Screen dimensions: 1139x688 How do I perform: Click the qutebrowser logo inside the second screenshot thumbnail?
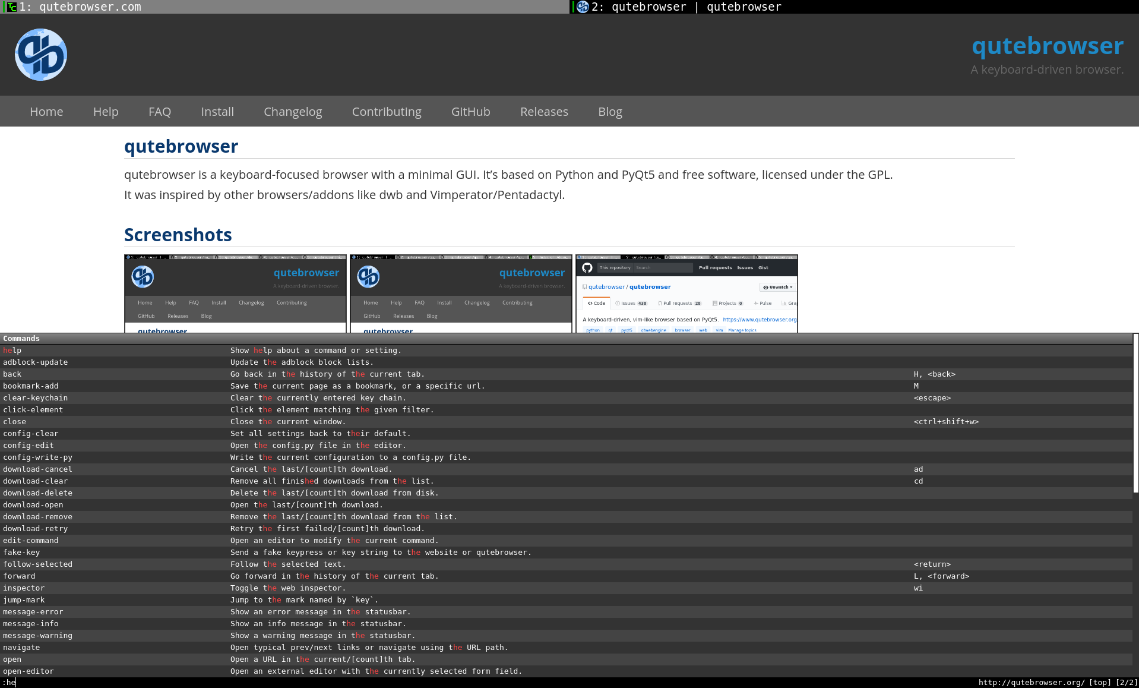[368, 277]
